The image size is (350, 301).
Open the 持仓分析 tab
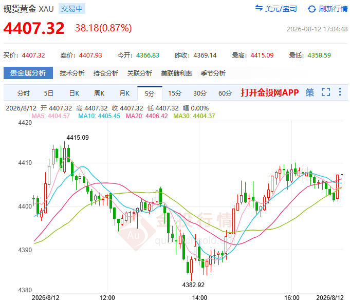tap(106, 73)
